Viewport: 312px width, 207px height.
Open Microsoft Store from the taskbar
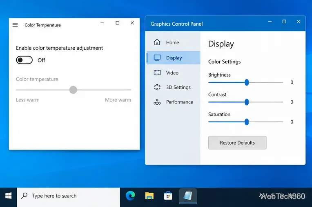point(168,196)
